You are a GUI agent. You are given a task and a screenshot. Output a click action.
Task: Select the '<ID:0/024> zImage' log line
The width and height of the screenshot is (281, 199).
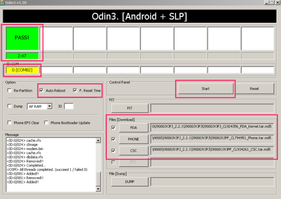[22, 145]
